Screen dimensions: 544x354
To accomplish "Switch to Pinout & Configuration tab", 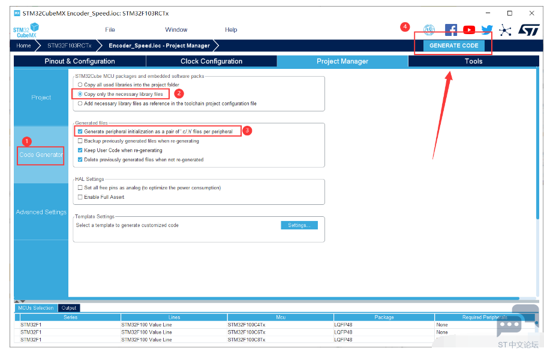I will click(80, 61).
